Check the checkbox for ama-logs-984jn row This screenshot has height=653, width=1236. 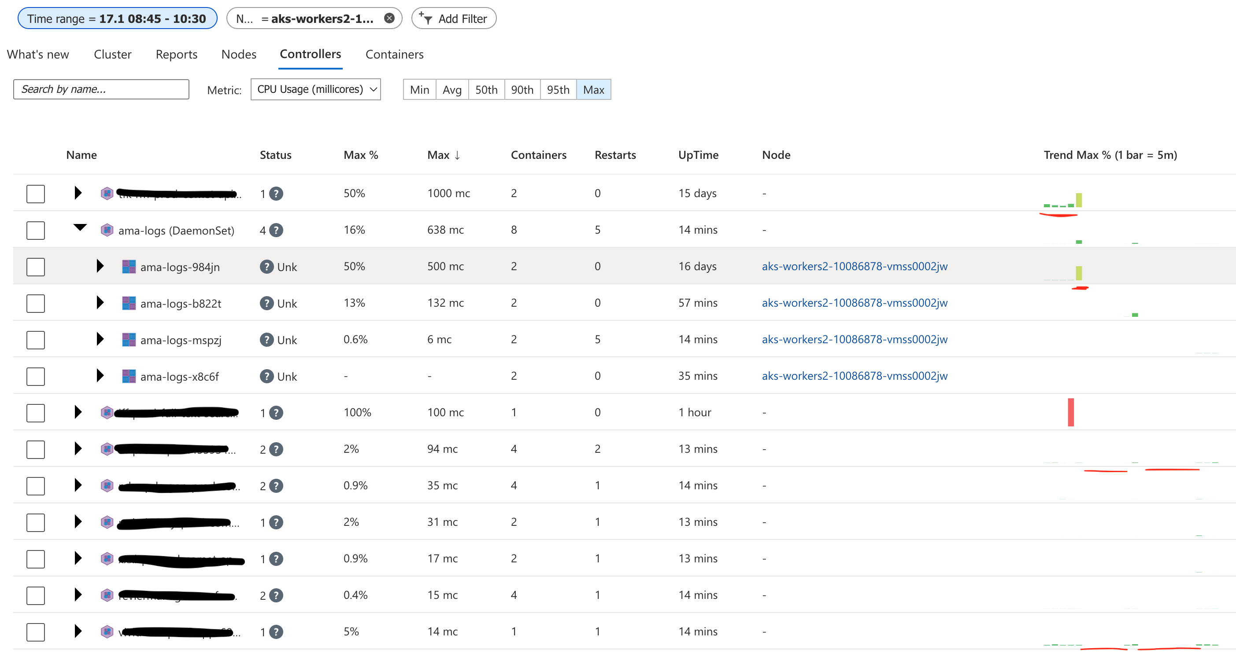click(36, 267)
